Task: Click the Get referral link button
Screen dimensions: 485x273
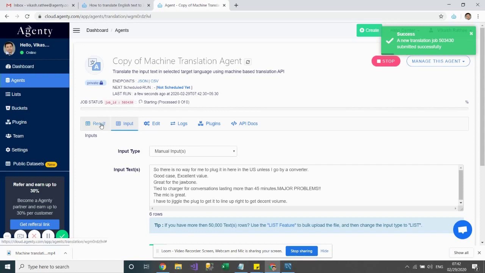Action: tap(34, 224)
